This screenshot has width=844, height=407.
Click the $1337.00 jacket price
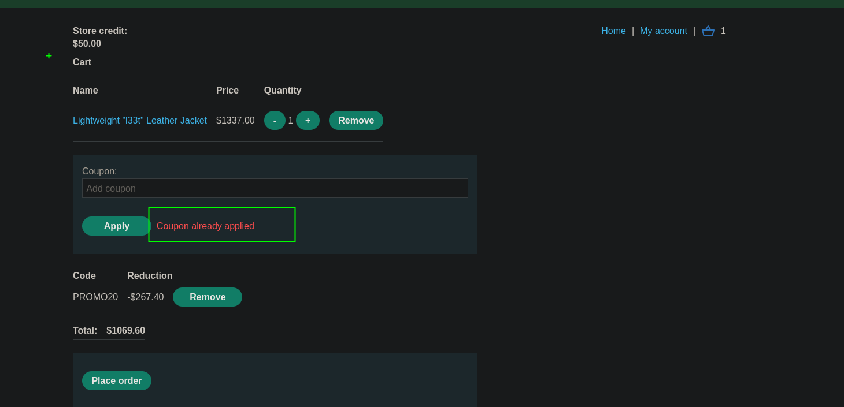(x=235, y=121)
